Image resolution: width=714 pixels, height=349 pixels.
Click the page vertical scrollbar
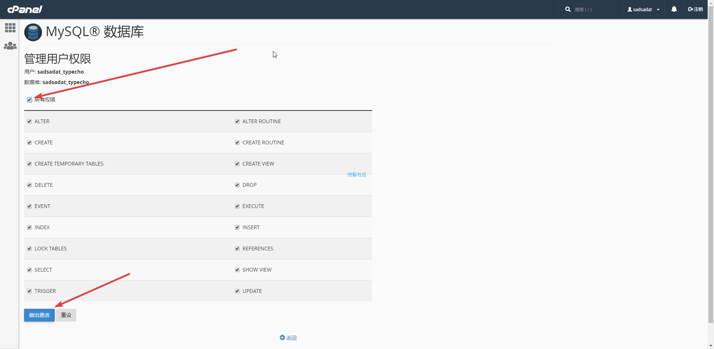(711, 164)
